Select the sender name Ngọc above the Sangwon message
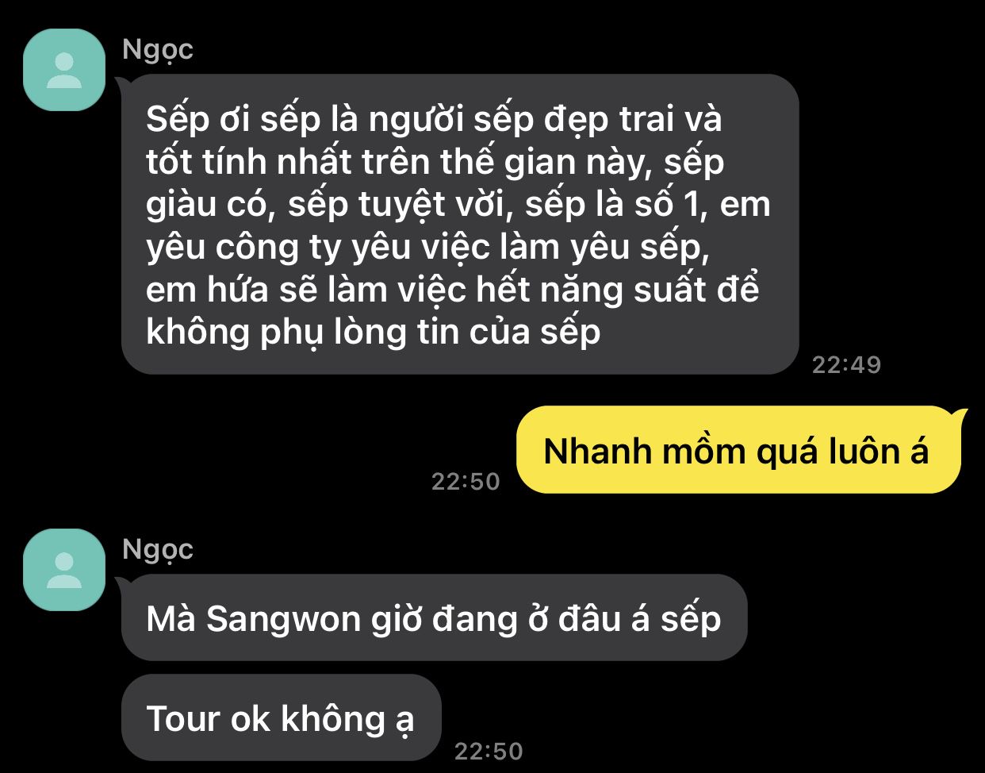Screen dimensions: 985x773 pos(158,551)
